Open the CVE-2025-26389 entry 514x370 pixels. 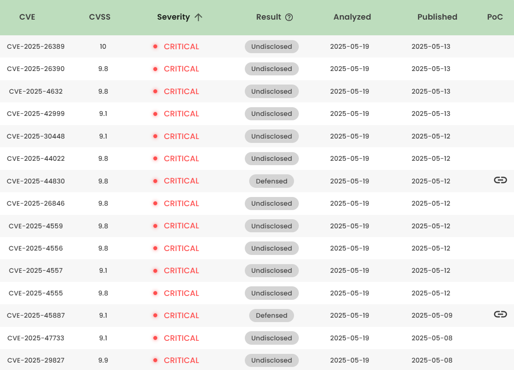click(x=36, y=47)
